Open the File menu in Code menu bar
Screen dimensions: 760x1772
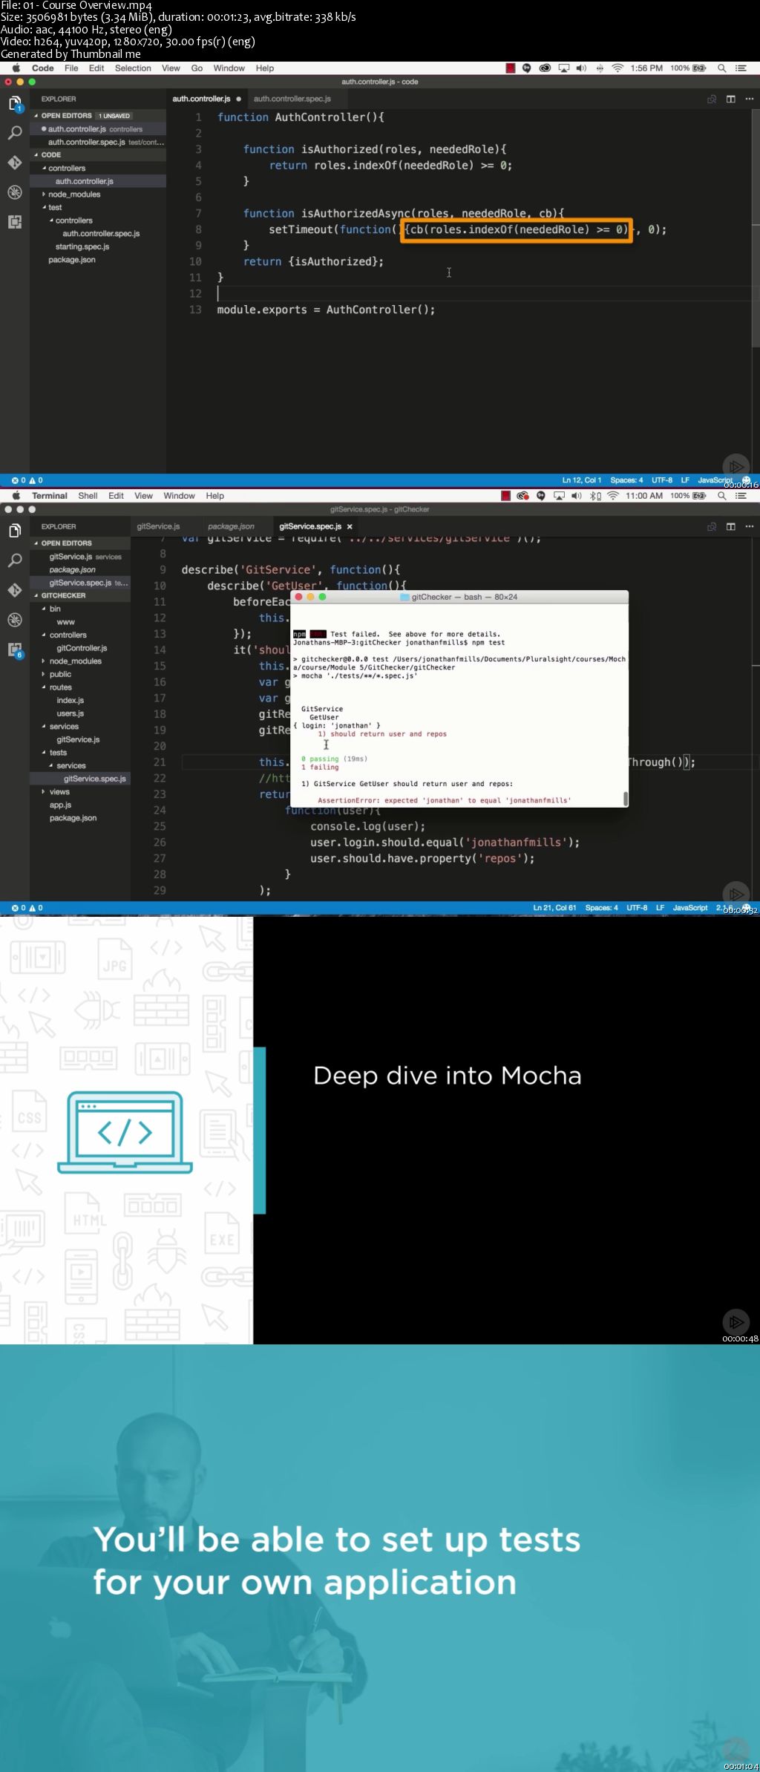coord(71,68)
